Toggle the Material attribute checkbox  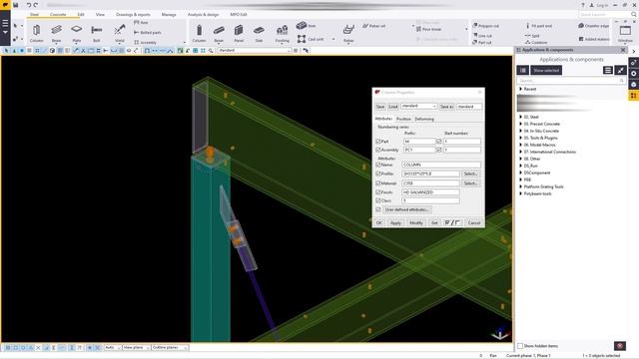[377, 183]
